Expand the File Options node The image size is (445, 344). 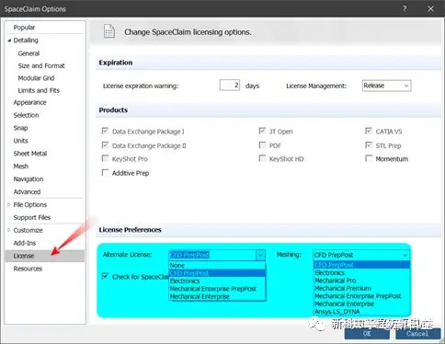[9, 204]
